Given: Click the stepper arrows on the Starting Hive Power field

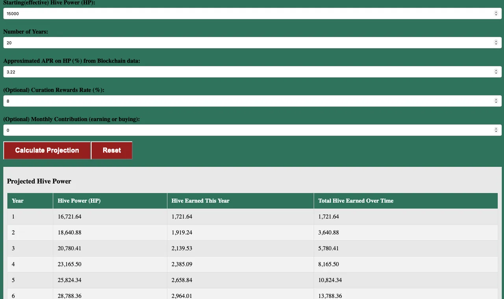Looking at the screenshot, I should pyautogui.click(x=496, y=13).
